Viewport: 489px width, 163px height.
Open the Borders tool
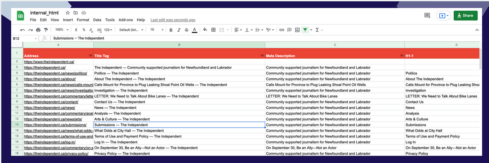point(213,30)
